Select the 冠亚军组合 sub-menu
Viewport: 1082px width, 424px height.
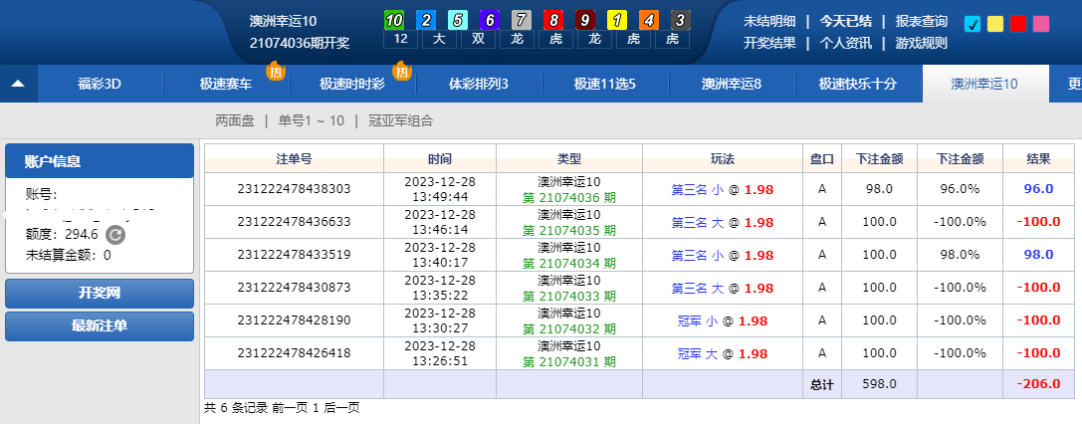coord(400,120)
